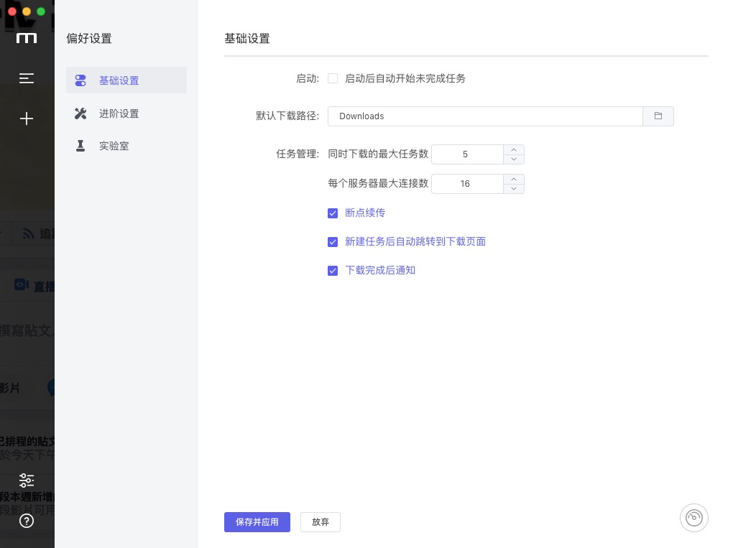Click the 保存并应用 button
The width and height of the screenshot is (733, 548).
[x=257, y=522]
